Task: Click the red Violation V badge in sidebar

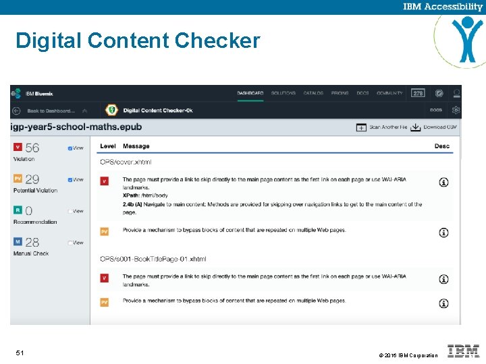Action: tap(18, 147)
